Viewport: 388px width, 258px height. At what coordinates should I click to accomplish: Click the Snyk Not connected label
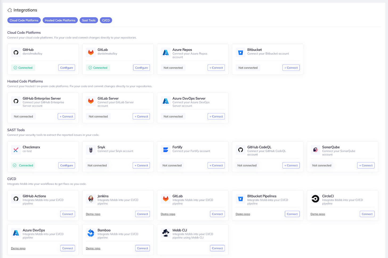click(97, 165)
